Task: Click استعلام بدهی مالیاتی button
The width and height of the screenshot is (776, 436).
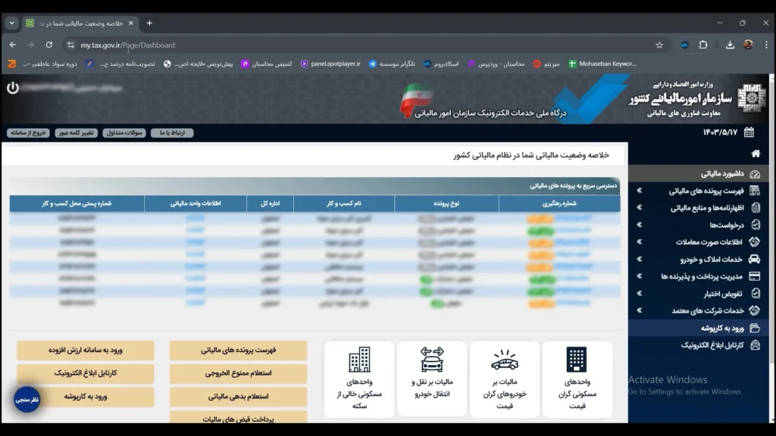Action: (238, 397)
